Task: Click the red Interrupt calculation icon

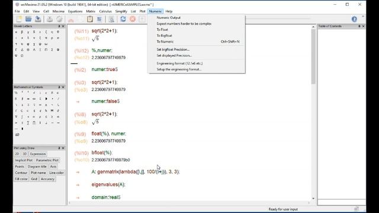Action: (133, 19)
